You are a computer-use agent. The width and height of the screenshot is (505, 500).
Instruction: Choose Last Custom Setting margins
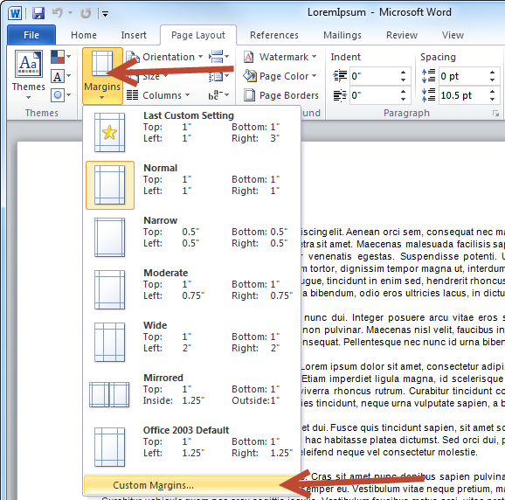click(x=192, y=132)
